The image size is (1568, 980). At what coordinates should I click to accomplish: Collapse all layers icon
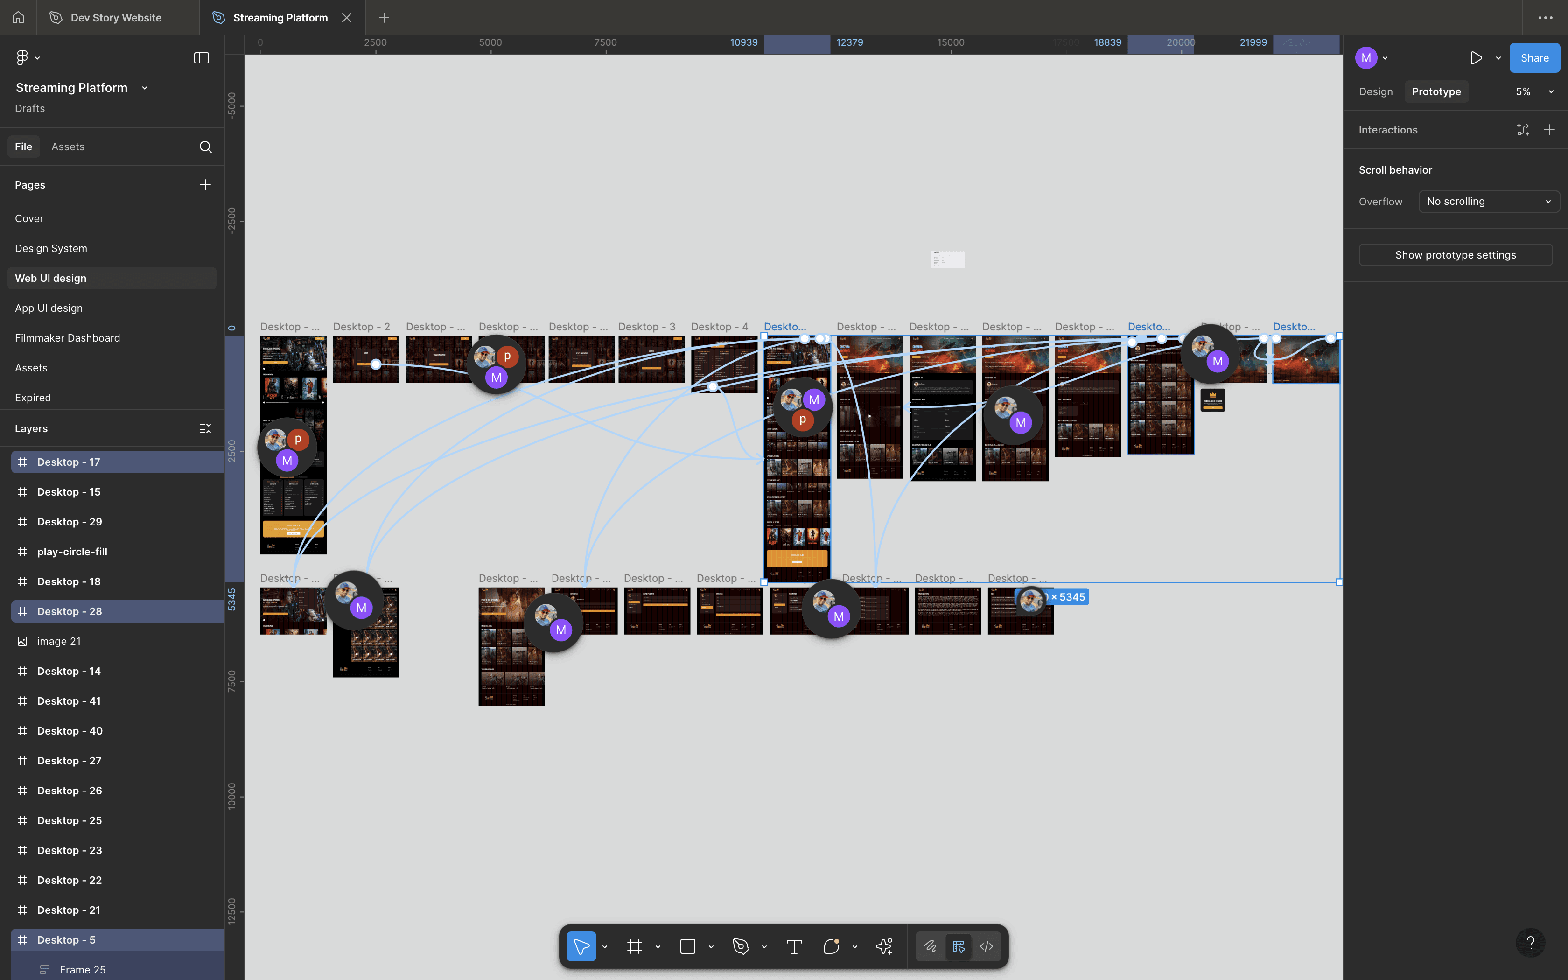pyautogui.click(x=205, y=428)
